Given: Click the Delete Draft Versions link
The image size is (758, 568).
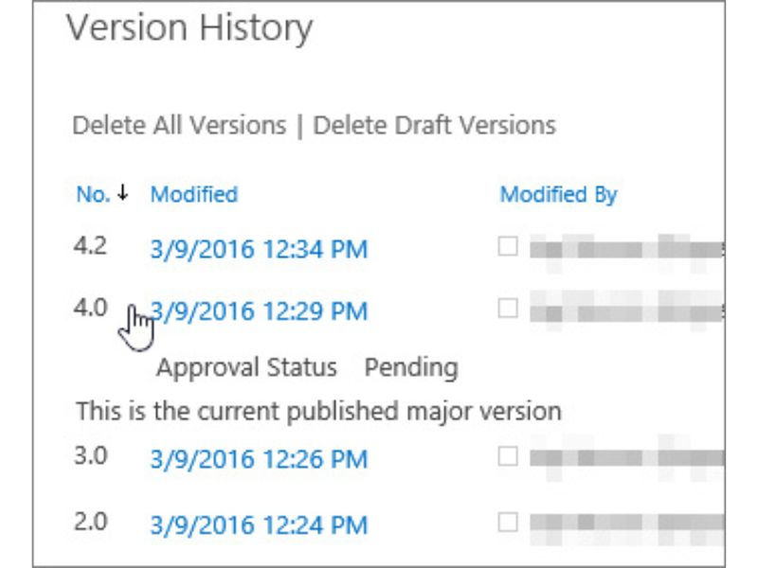Looking at the screenshot, I should tap(434, 125).
